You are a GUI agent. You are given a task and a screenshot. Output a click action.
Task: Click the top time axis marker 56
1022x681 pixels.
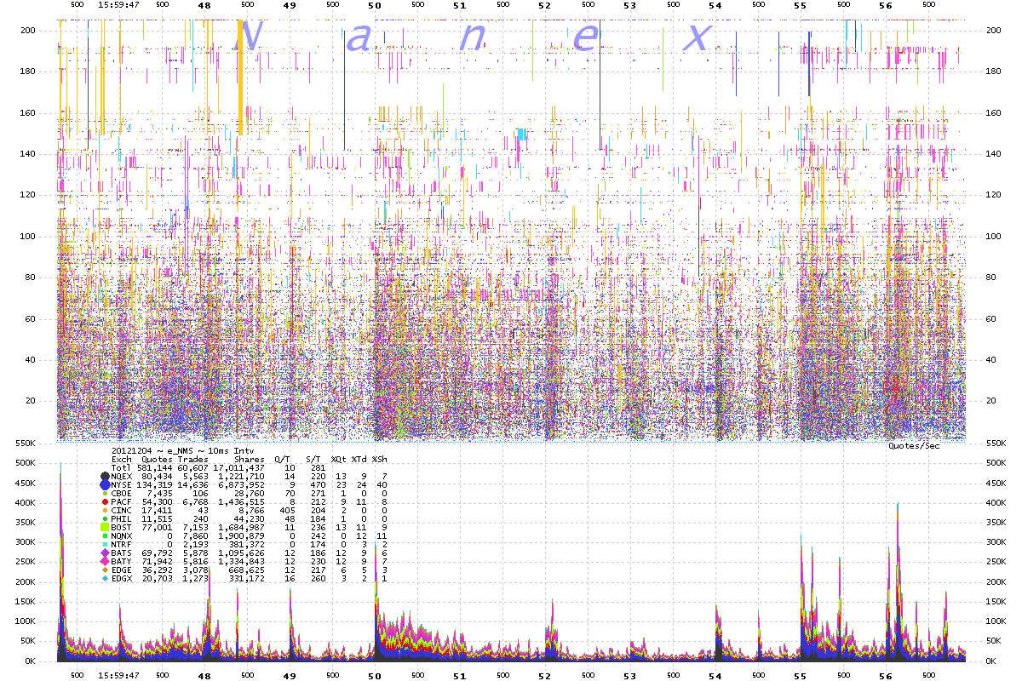[886, 5]
